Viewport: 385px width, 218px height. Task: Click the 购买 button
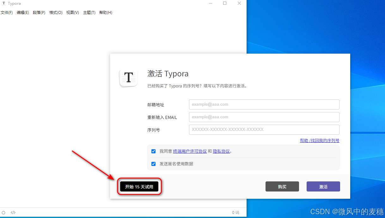pos(282,186)
